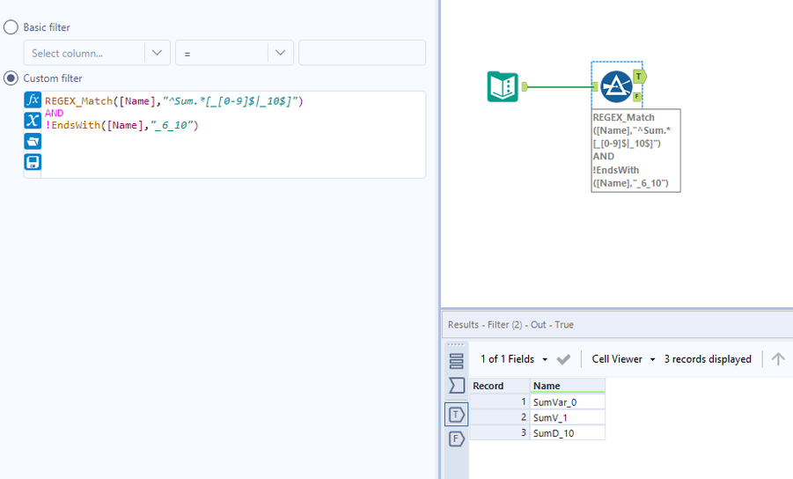Open saved expressions folder icon
The height and width of the screenshot is (479, 793).
tap(33, 141)
